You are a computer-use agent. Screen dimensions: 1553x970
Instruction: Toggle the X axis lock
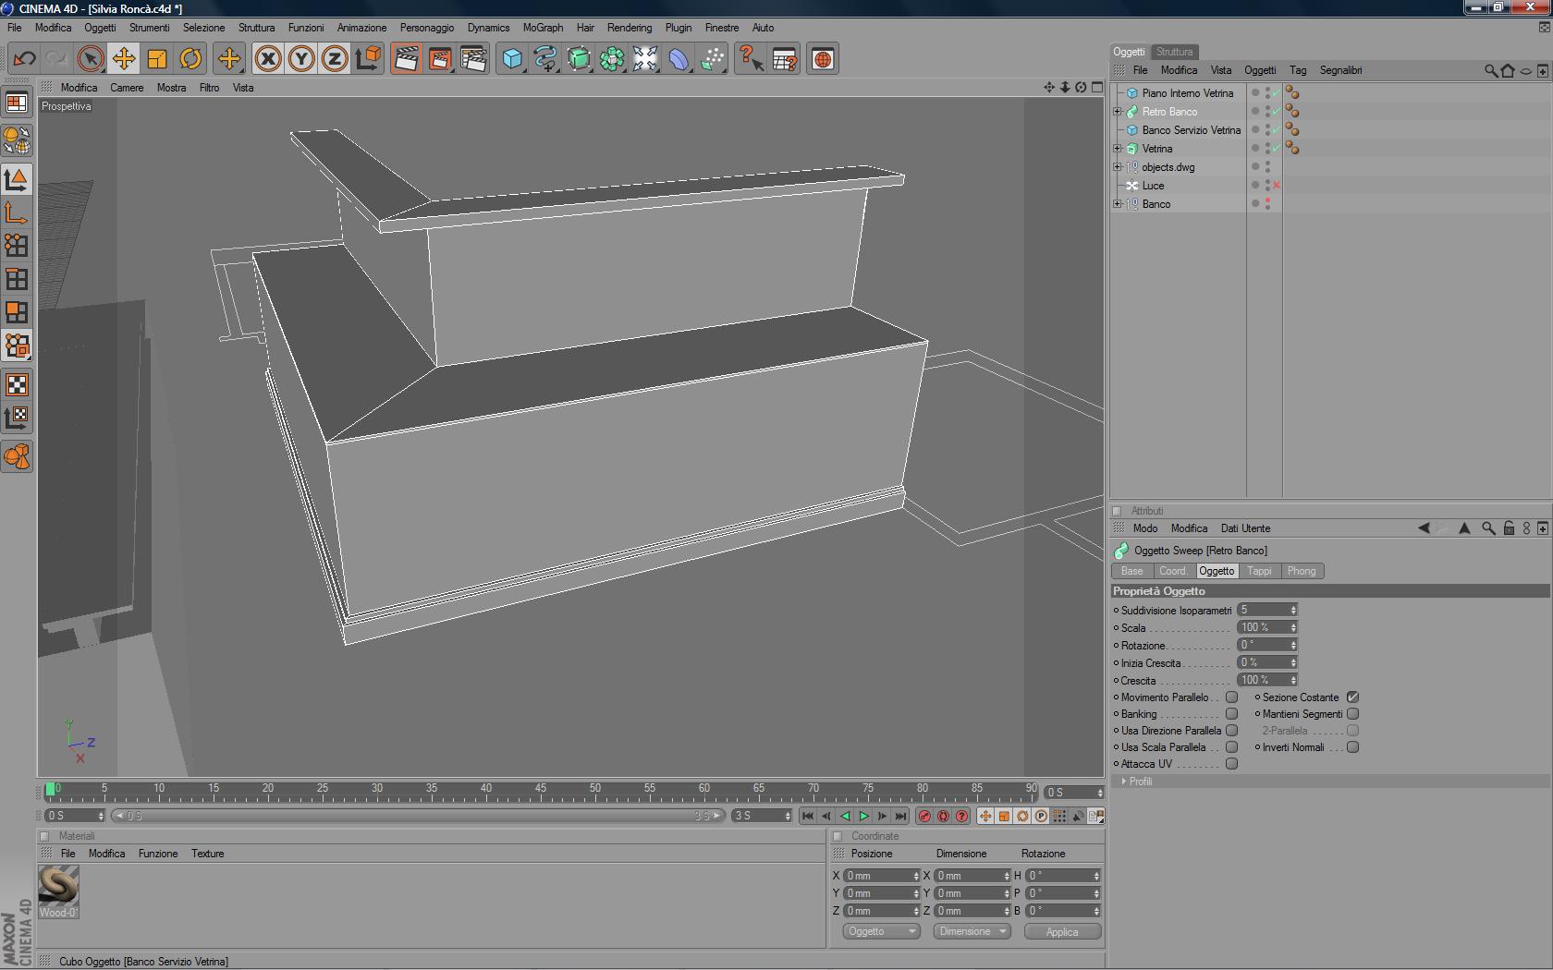(268, 59)
